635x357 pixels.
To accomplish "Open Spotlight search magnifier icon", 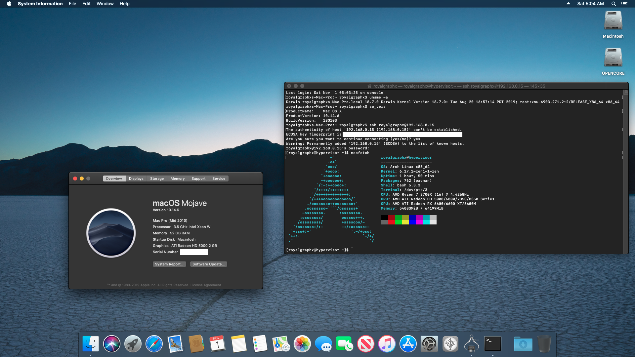I will (614, 4).
